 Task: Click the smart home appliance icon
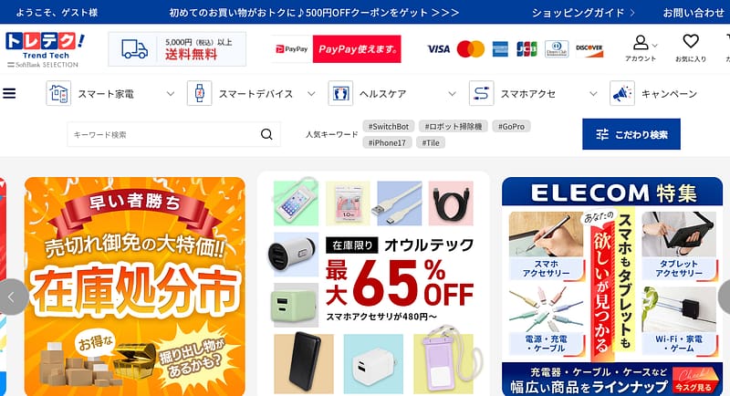coord(58,93)
